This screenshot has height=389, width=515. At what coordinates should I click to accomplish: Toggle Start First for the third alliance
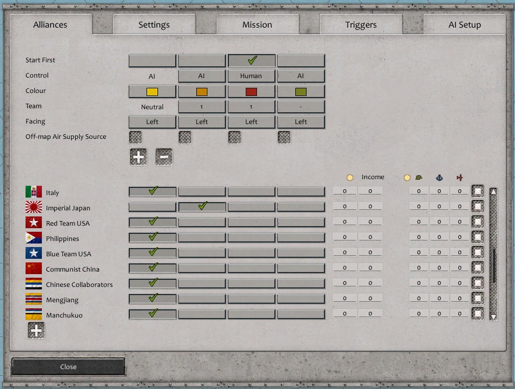(251, 60)
